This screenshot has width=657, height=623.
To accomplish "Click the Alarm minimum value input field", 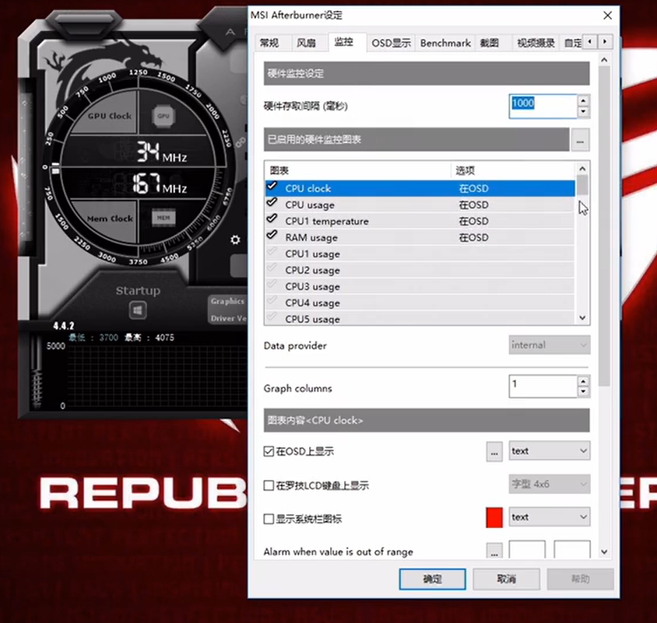I will pos(527,550).
